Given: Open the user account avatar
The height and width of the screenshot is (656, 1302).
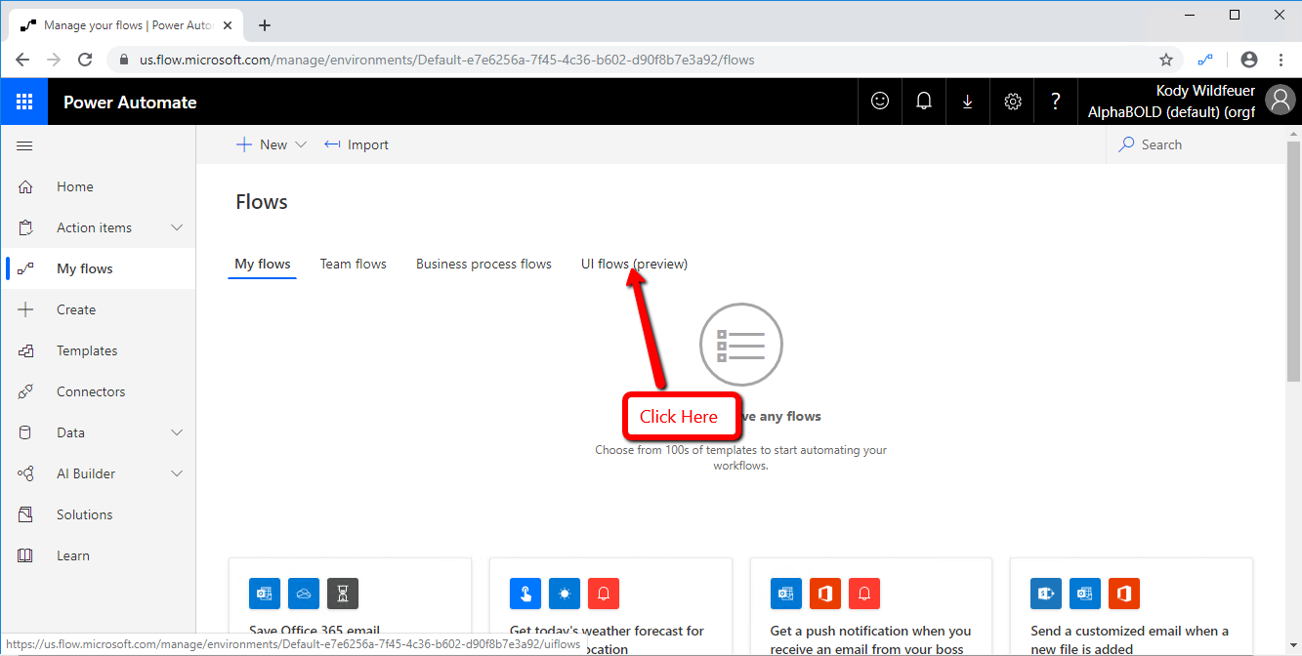Looking at the screenshot, I should (1280, 101).
